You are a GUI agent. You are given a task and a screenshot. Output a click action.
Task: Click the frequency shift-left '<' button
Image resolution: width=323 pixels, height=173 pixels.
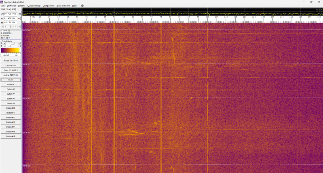[2, 27]
